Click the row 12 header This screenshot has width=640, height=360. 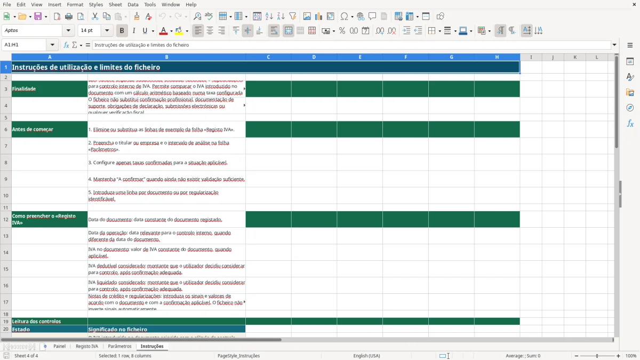tap(6, 219)
